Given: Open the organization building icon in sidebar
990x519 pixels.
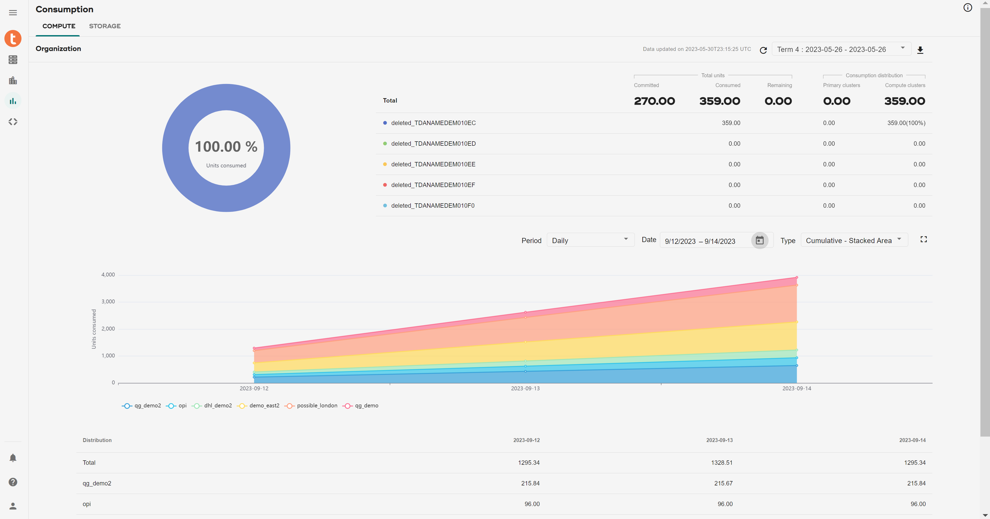Looking at the screenshot, I should coord(13,80).
